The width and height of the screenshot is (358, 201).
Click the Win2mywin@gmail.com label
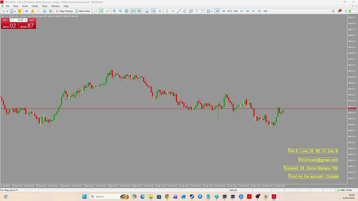click(318, 160)
